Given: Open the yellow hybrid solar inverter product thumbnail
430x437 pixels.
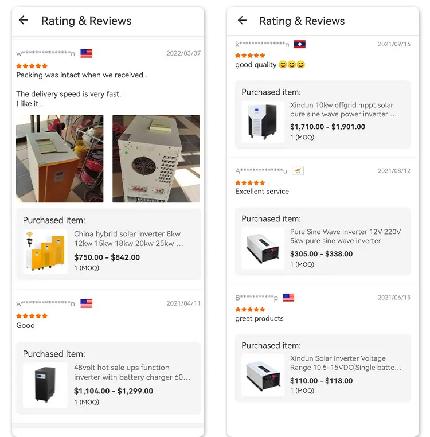Looking at the screenshot, I should [x=45, y=251].
